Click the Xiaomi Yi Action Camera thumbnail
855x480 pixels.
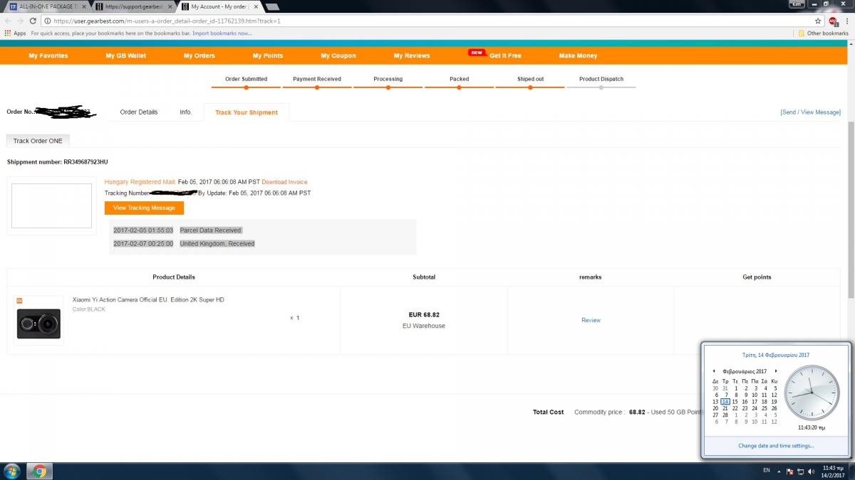pos(38,320)
